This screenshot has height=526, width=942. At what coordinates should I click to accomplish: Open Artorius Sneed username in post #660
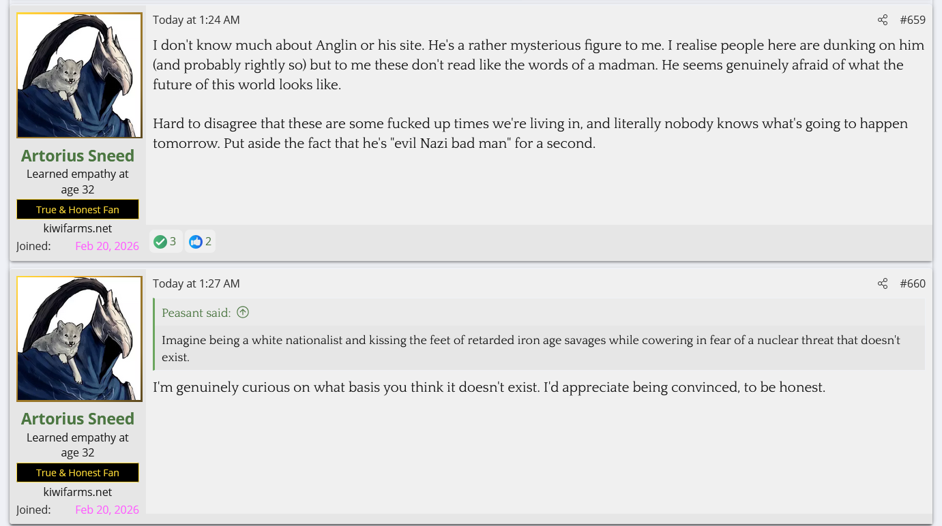[x=78, y=418]
